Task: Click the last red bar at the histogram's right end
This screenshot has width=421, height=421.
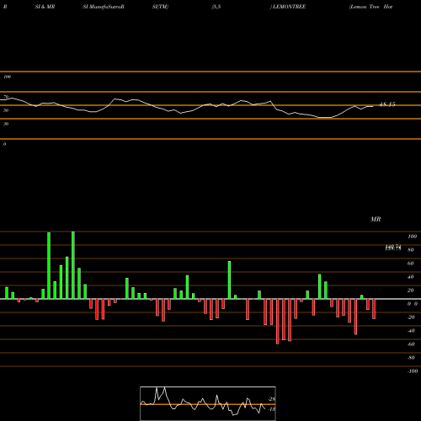Action: click(374, 309)
